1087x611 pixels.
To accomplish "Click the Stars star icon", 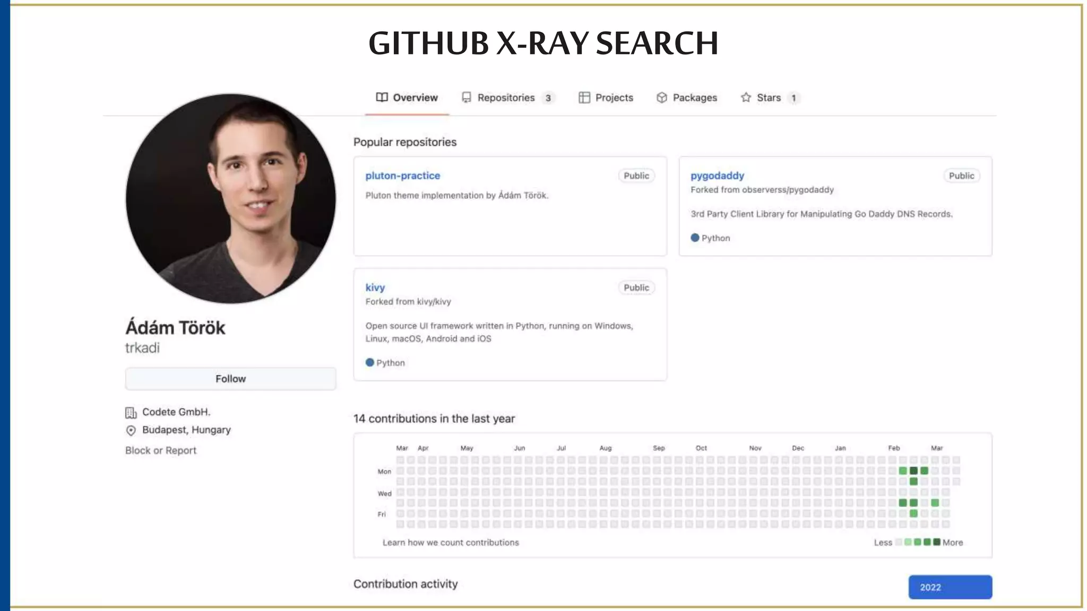I will click(x=746, y=98).
